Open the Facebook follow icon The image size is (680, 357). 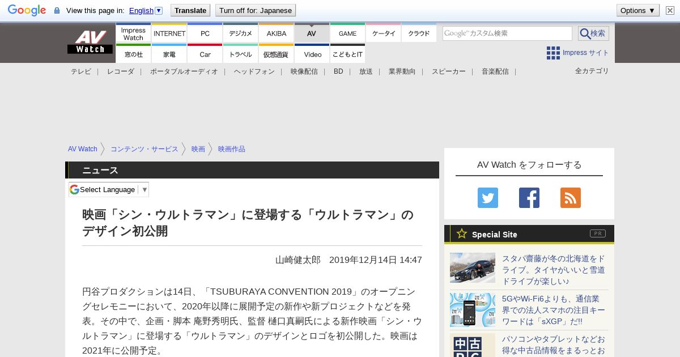(529, 198)
